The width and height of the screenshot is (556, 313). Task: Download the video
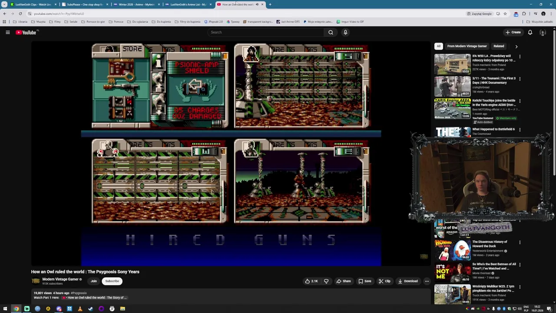click(x=408, y=281)
